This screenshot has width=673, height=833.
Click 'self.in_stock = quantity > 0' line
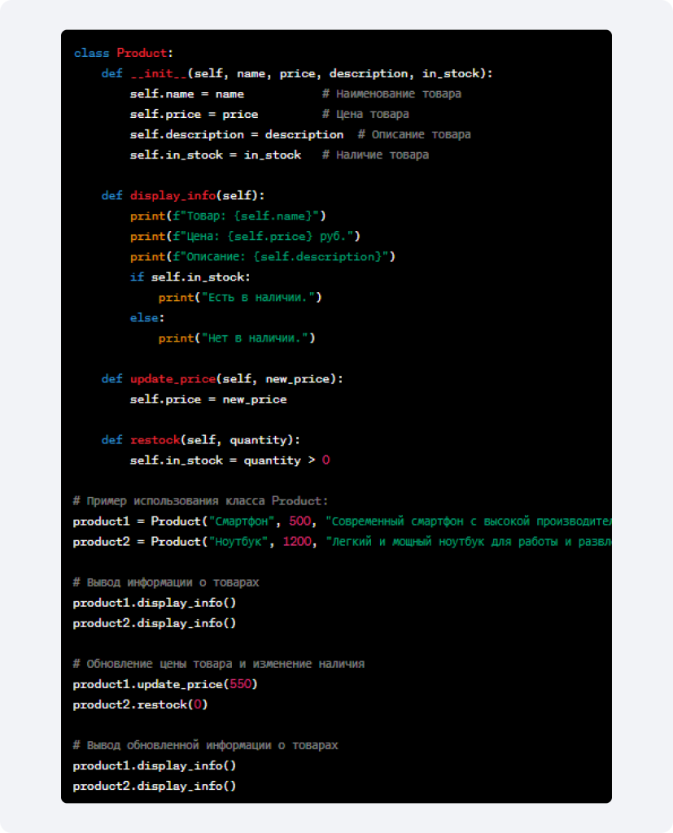click(x=229, y=460)
